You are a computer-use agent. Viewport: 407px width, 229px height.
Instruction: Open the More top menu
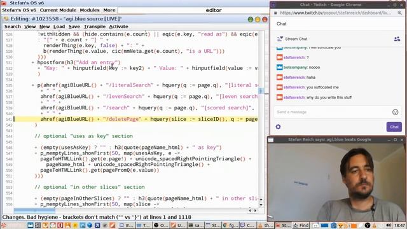[109, 10]
